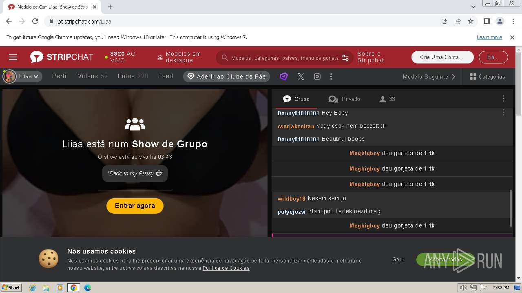
Task: Open tab search chevron
Action: click(473, 7)
